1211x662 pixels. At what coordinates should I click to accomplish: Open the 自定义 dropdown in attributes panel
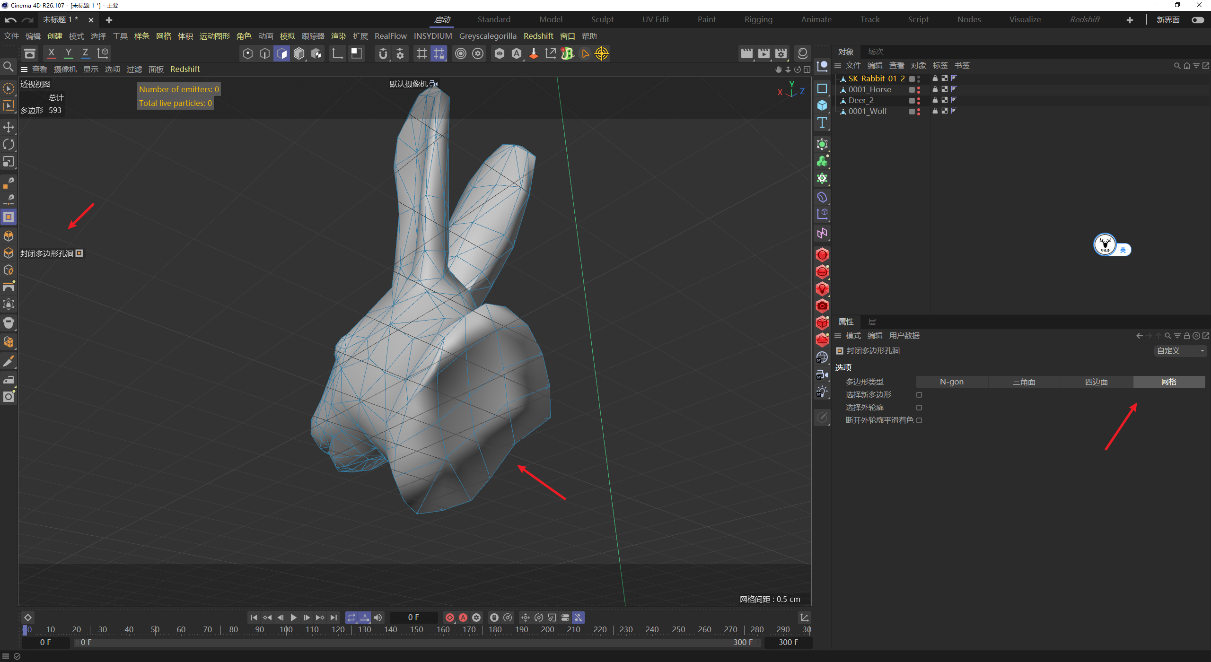1180,351
